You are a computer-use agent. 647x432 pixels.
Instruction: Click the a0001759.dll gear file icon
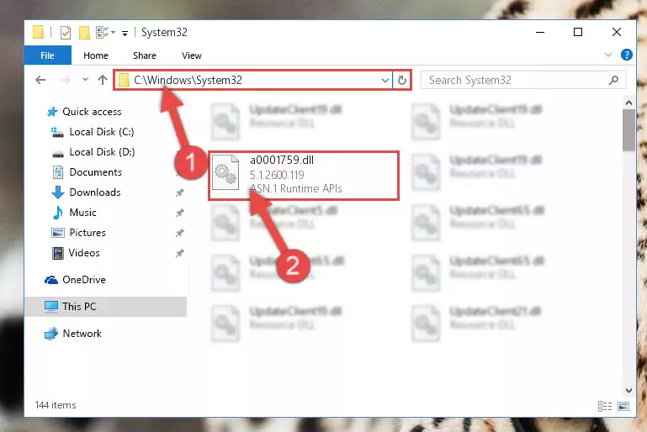[x=225, y=172]
